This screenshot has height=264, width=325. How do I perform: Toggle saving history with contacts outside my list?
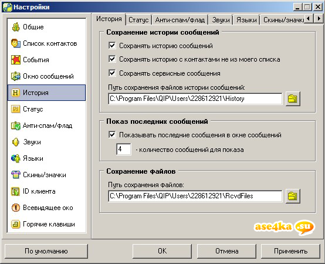pyautogui.click(x=112, y=59)
